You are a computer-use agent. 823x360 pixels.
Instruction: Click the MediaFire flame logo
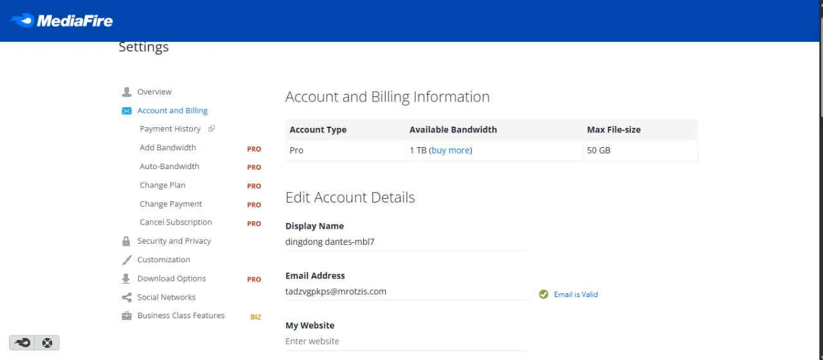[x=21, y=21]
